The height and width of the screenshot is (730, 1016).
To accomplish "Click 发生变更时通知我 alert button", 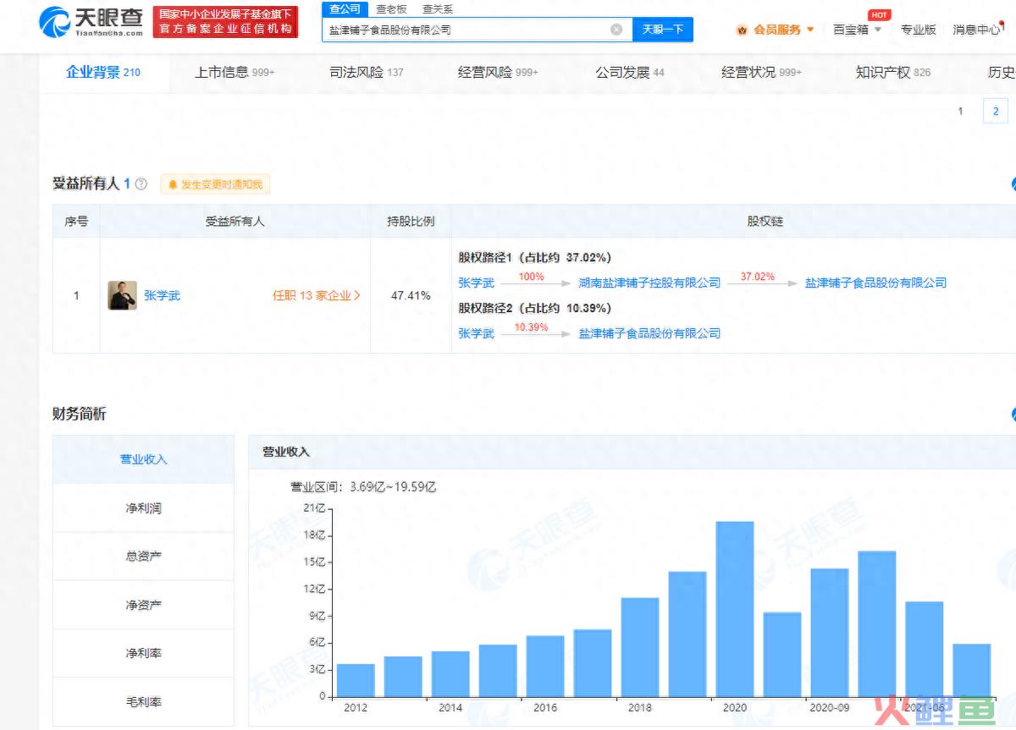I will click(215, 184).
